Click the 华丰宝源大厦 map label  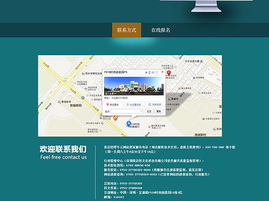click(x=192, y=61)
